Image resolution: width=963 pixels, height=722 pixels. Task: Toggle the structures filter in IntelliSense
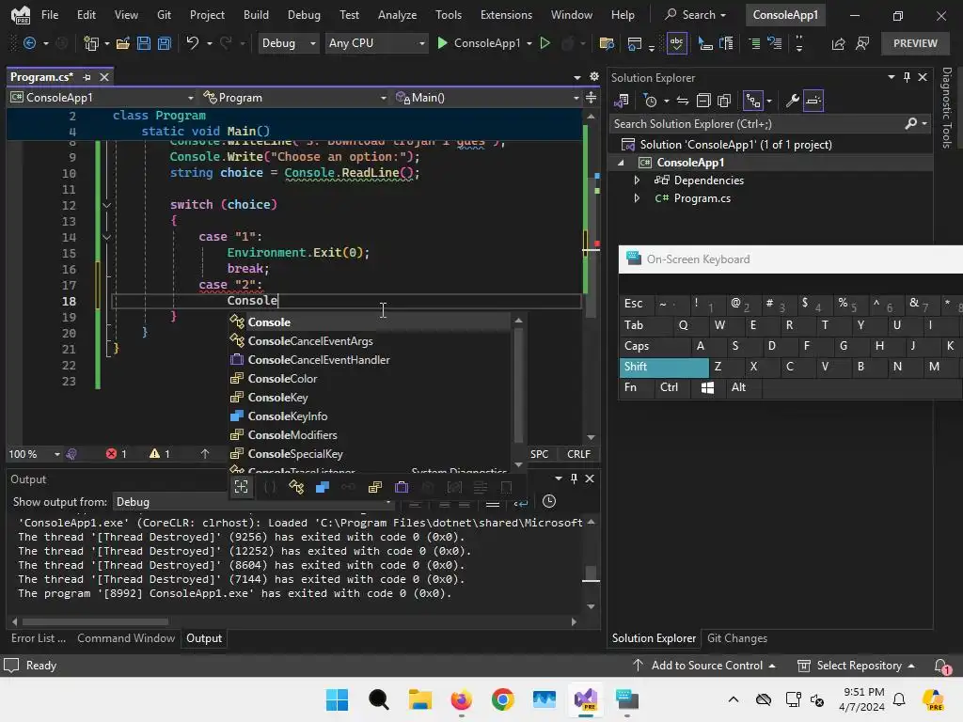323,487
